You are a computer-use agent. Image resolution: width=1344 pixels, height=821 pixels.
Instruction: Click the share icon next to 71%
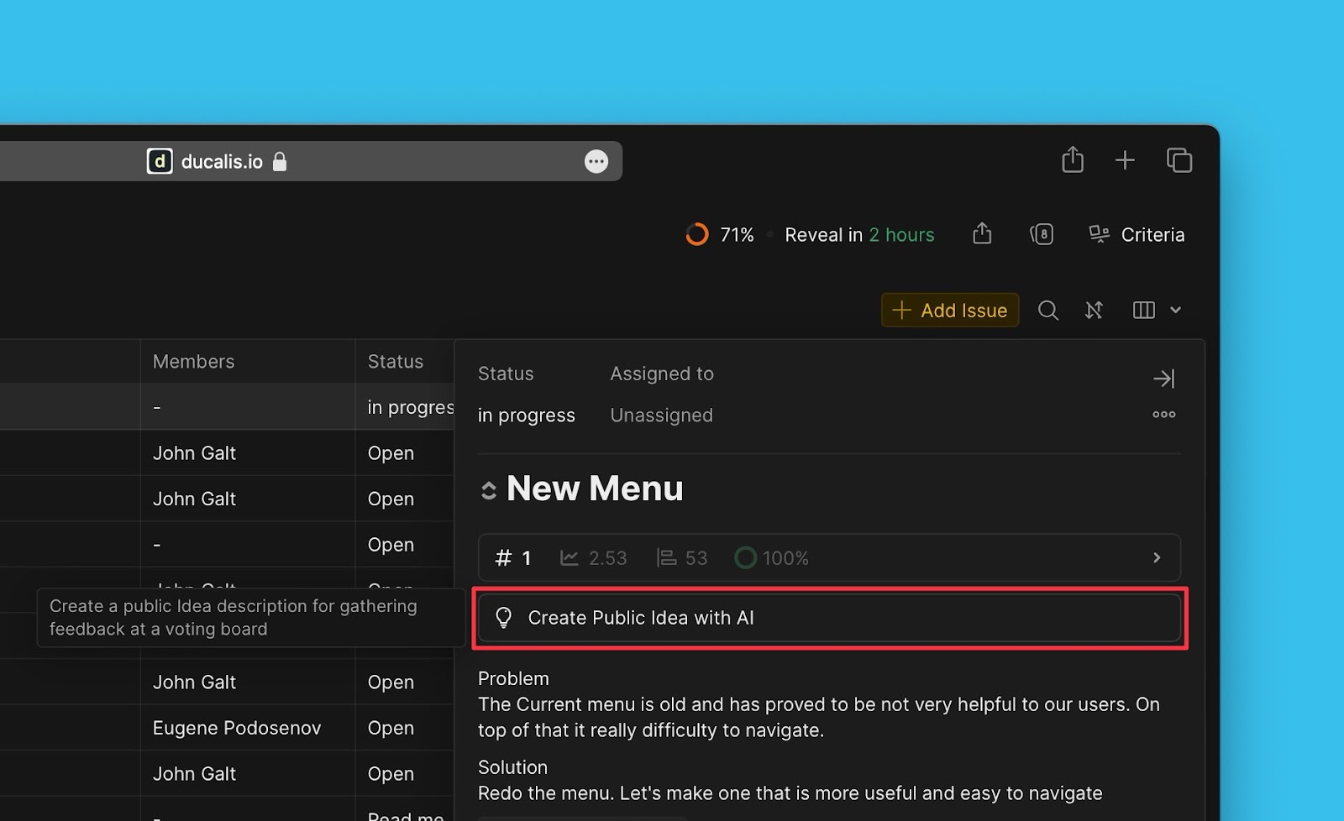click(981, 234)
